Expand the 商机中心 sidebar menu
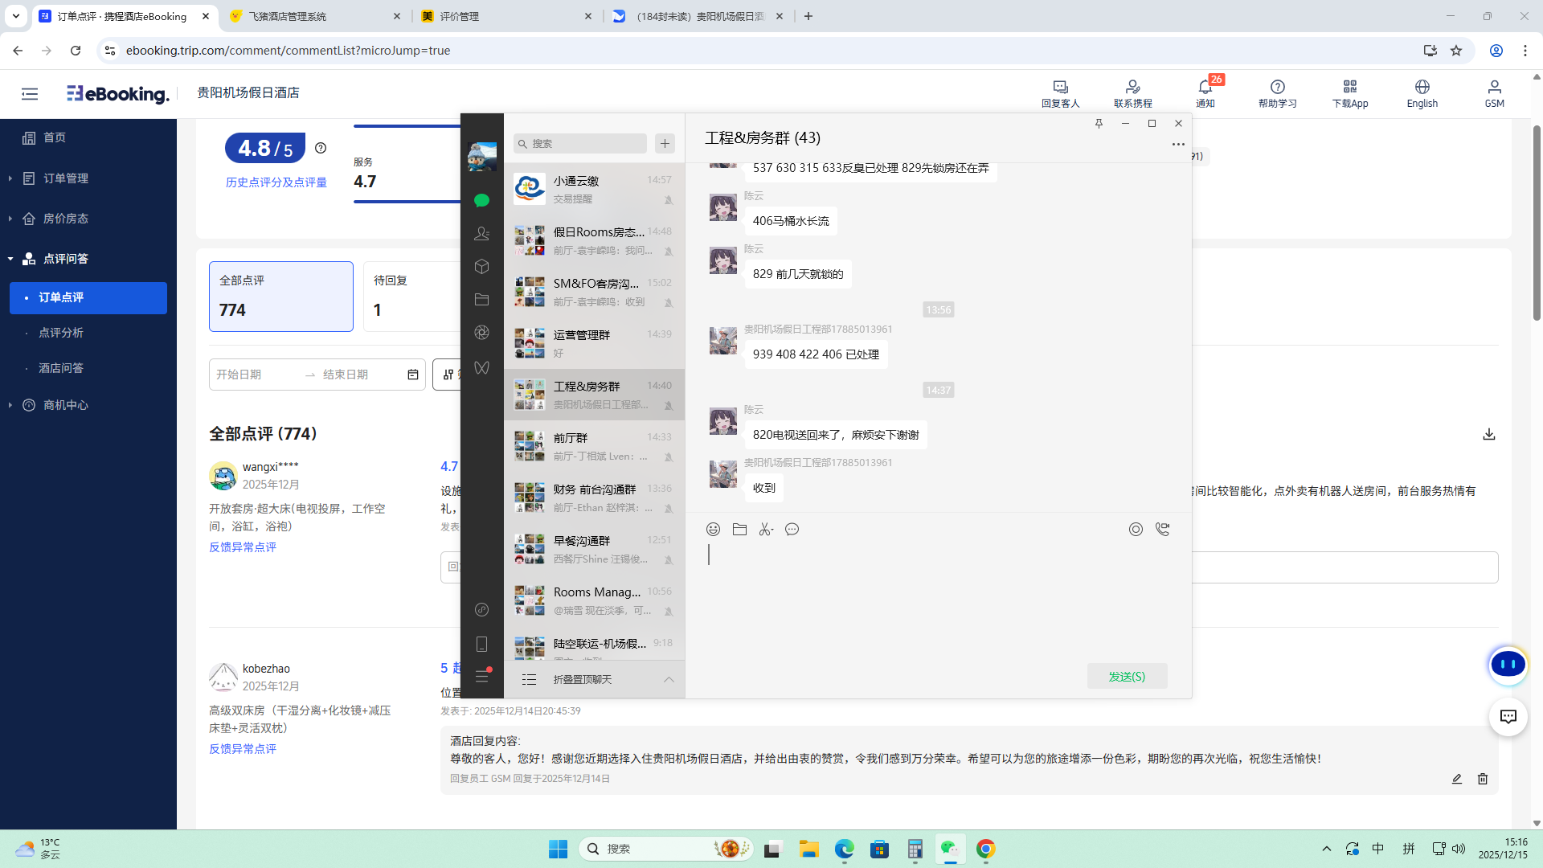Viewport: 1543px width, 868px height. pyautogui.click(x=66, y=405)
